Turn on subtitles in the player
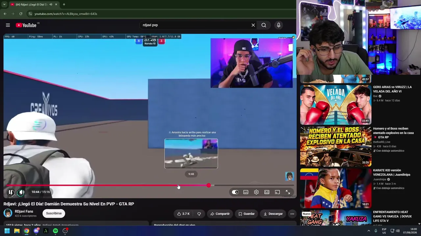 point(246,192)
